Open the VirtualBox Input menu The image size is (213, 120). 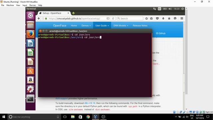[25, 5]
